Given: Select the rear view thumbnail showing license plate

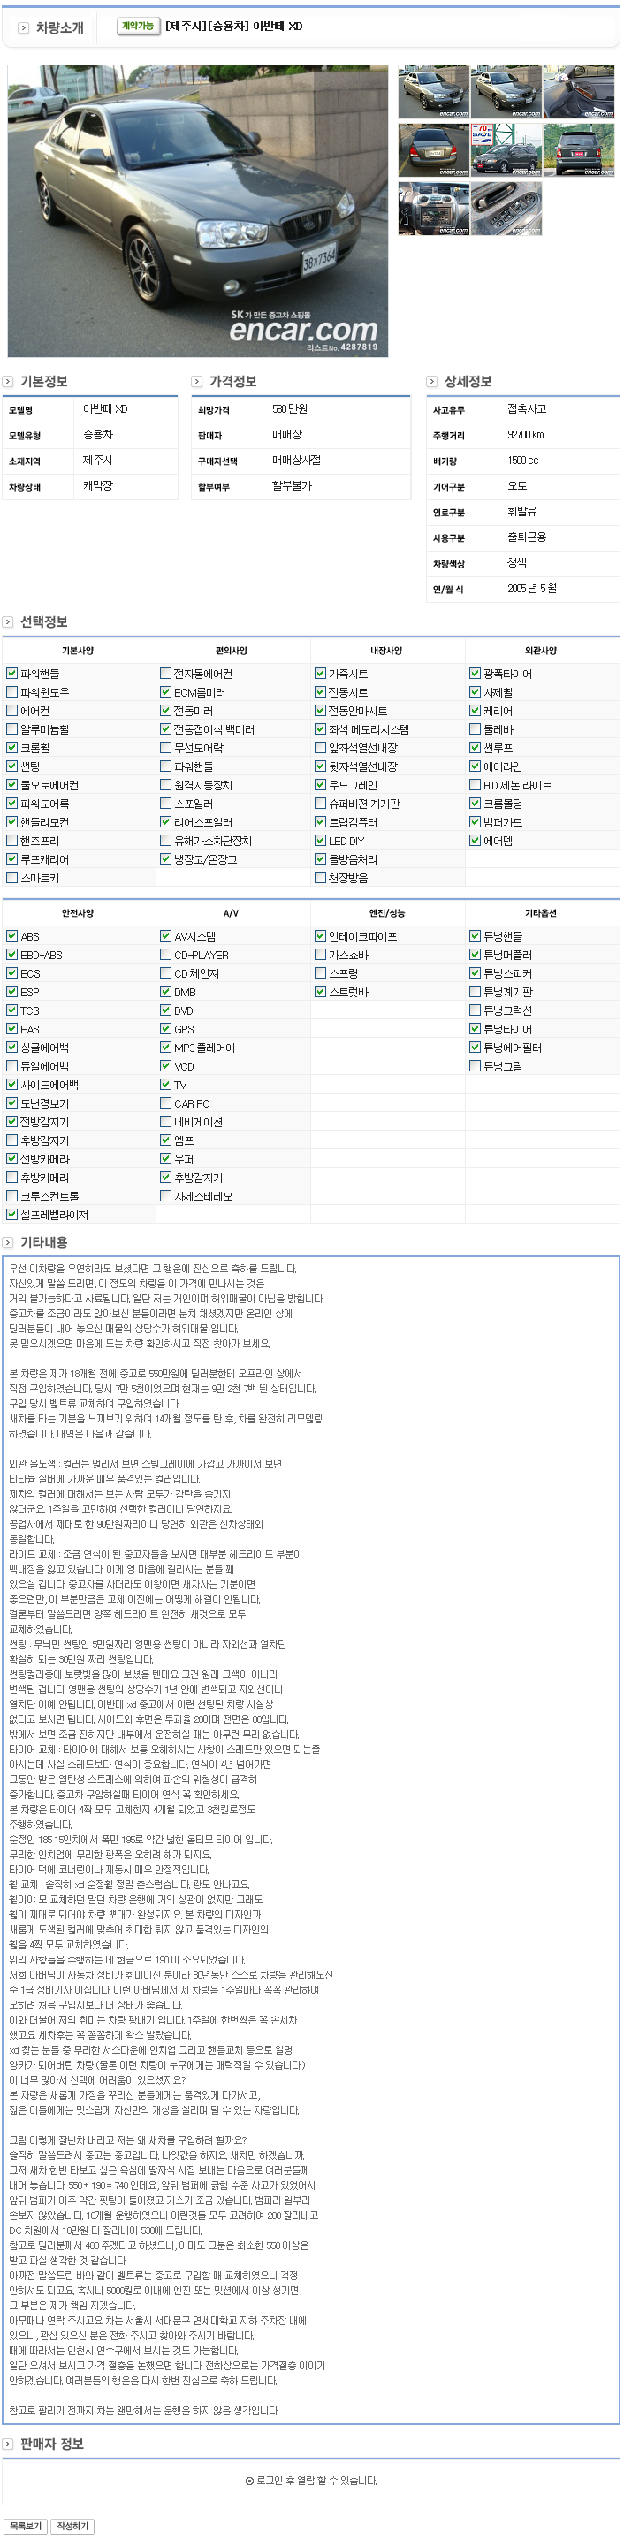Looking at the screenshot, I should (x=434, y=149).
